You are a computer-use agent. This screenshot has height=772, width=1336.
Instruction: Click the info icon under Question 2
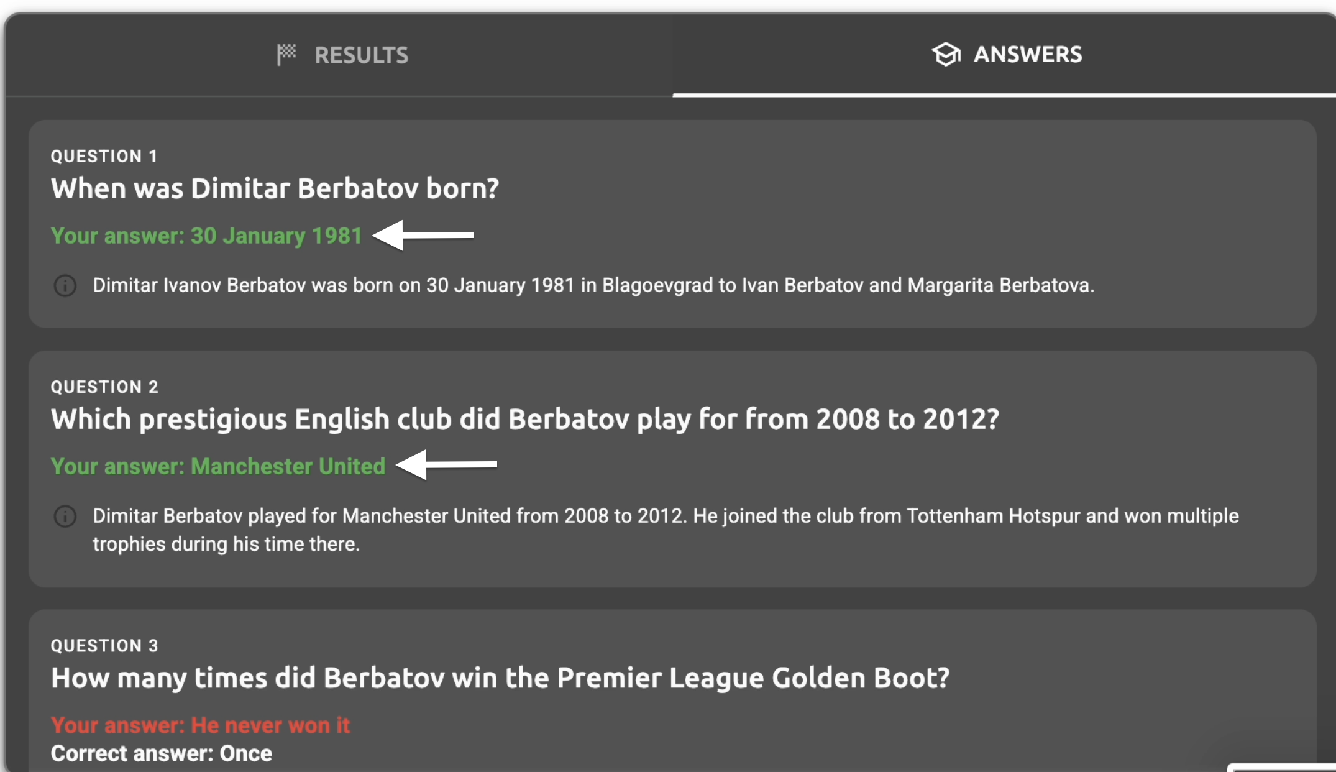click(65, 517)
